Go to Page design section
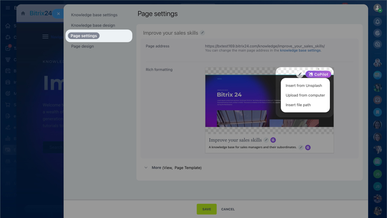Viewport: 387px width, 218px height. [82, 46]
